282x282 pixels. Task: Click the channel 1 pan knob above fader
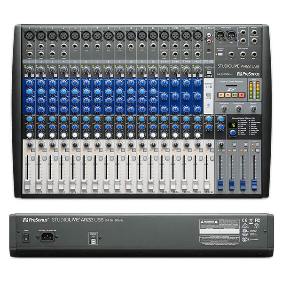[30, 145]
